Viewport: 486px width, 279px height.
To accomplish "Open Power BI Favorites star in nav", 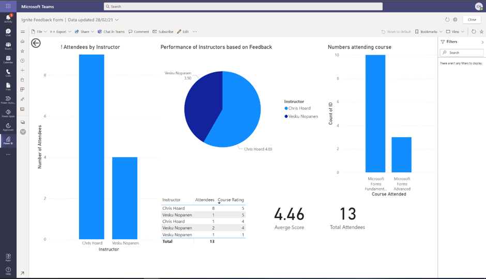I will point(22,51).
